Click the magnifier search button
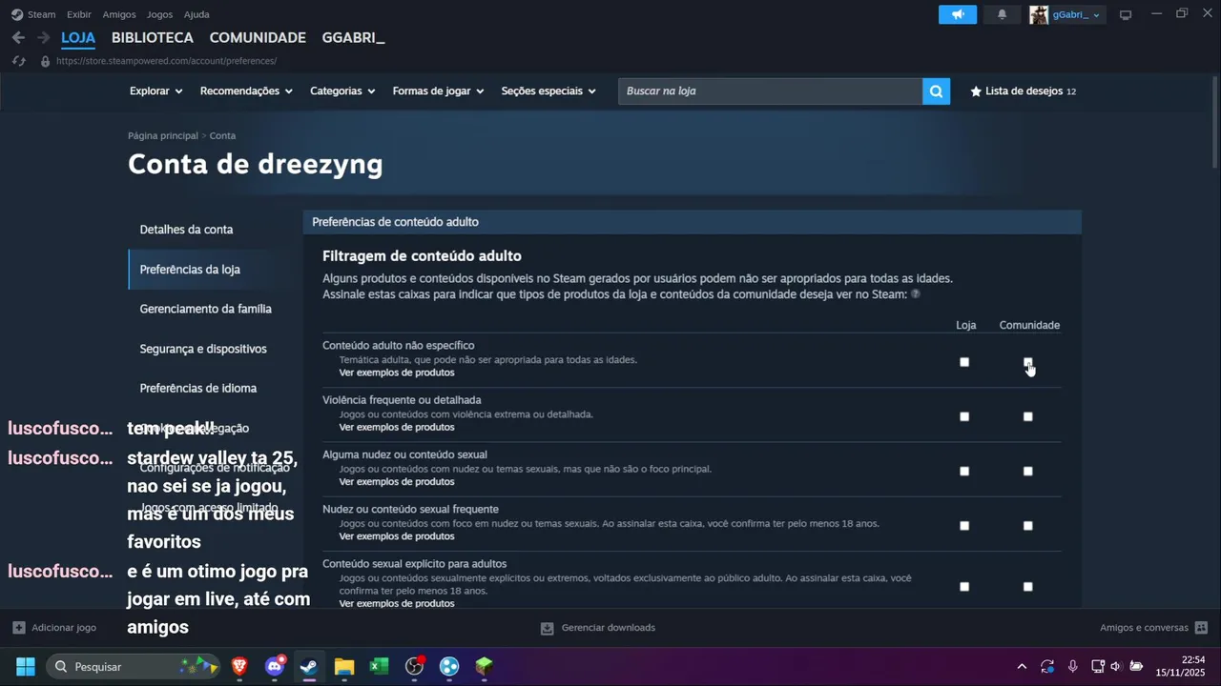The width and height of the screenshot is (1221, 686). tap(936, 91)
